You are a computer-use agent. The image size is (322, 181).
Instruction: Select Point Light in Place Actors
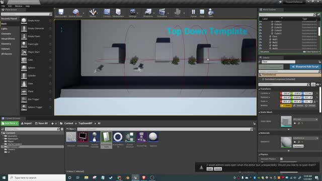point(36,44)
